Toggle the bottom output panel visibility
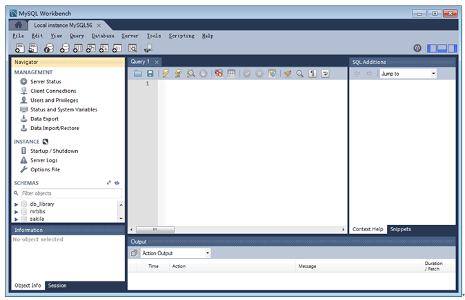This screenshot has width=465, height=300. pos(442,48)
